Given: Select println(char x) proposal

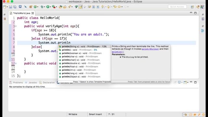Looking at the screenshot, I should click(84, 57).
